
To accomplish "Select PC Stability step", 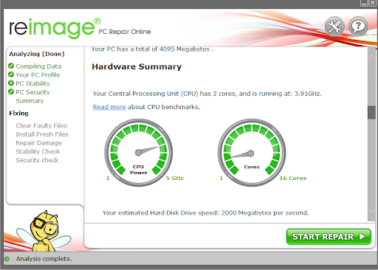I will pyautogui.click(x=32, y=83).
